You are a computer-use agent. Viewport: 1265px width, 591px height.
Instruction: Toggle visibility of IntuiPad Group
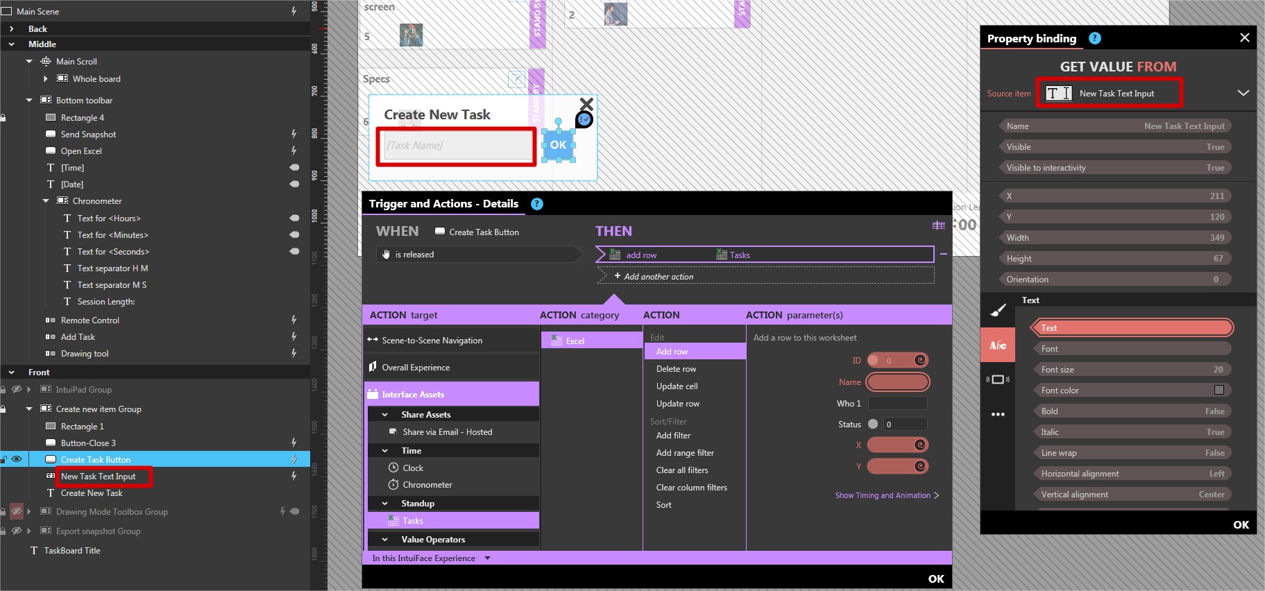click(17, 389)
